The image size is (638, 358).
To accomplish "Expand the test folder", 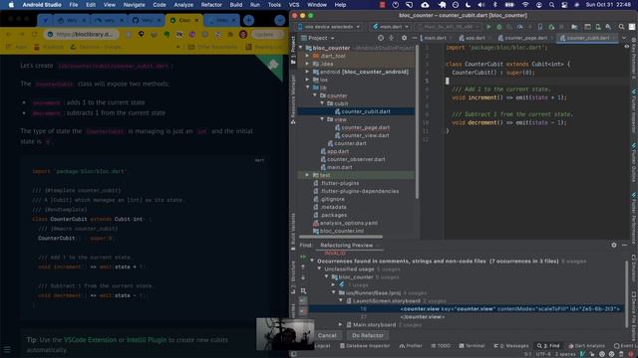I will 308,175.
